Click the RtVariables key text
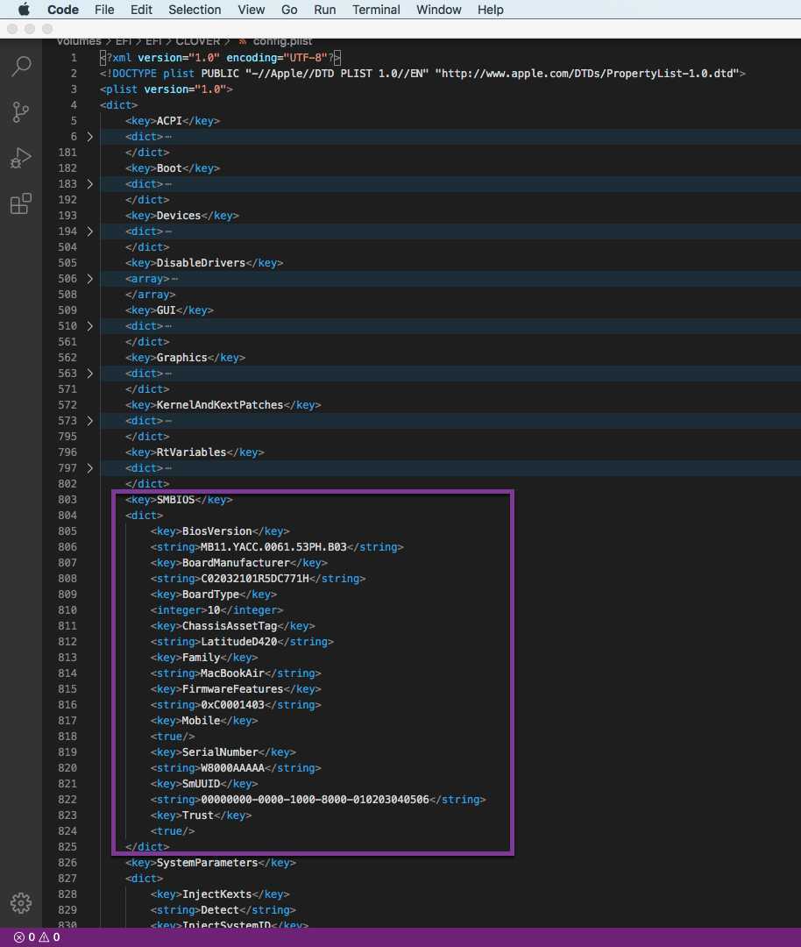 (191, 452)
